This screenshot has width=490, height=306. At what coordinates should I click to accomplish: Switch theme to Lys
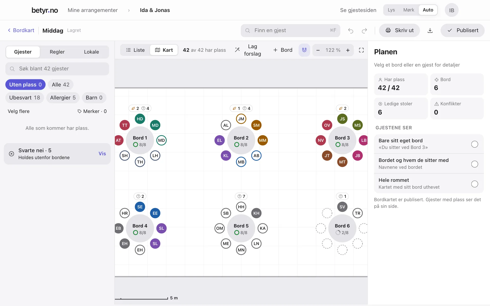pyautogui.click(x=391, y=10)
